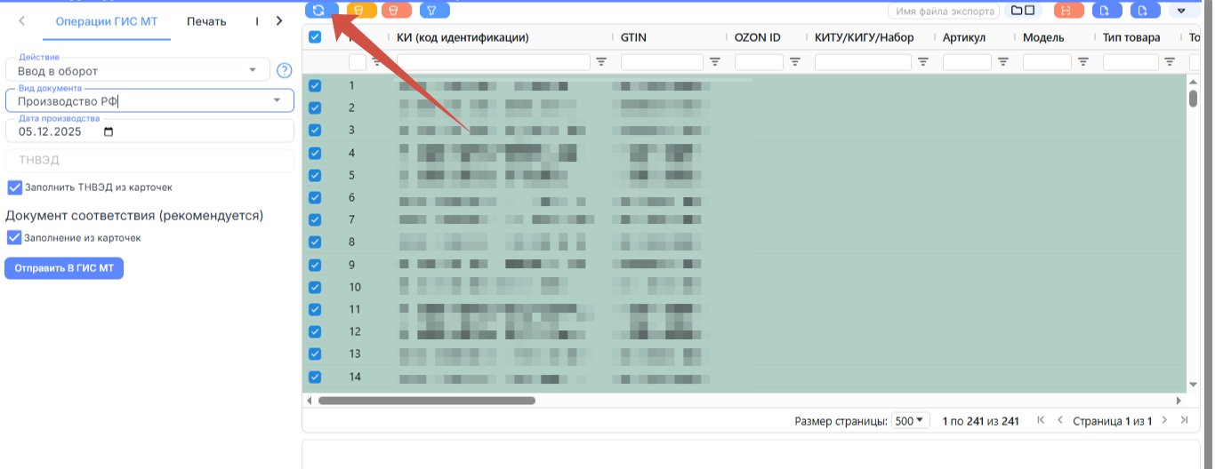Image resolution: width=1215 pixels, height=469 pixels.
Task: Switch to the Печать tab
Action: click(206, 20)
